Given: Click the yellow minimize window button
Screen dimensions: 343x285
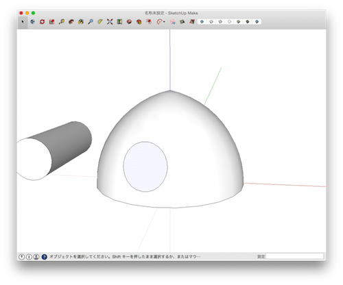Looking at the screenshot, I should pyautogui.click(x=27, y=13).
